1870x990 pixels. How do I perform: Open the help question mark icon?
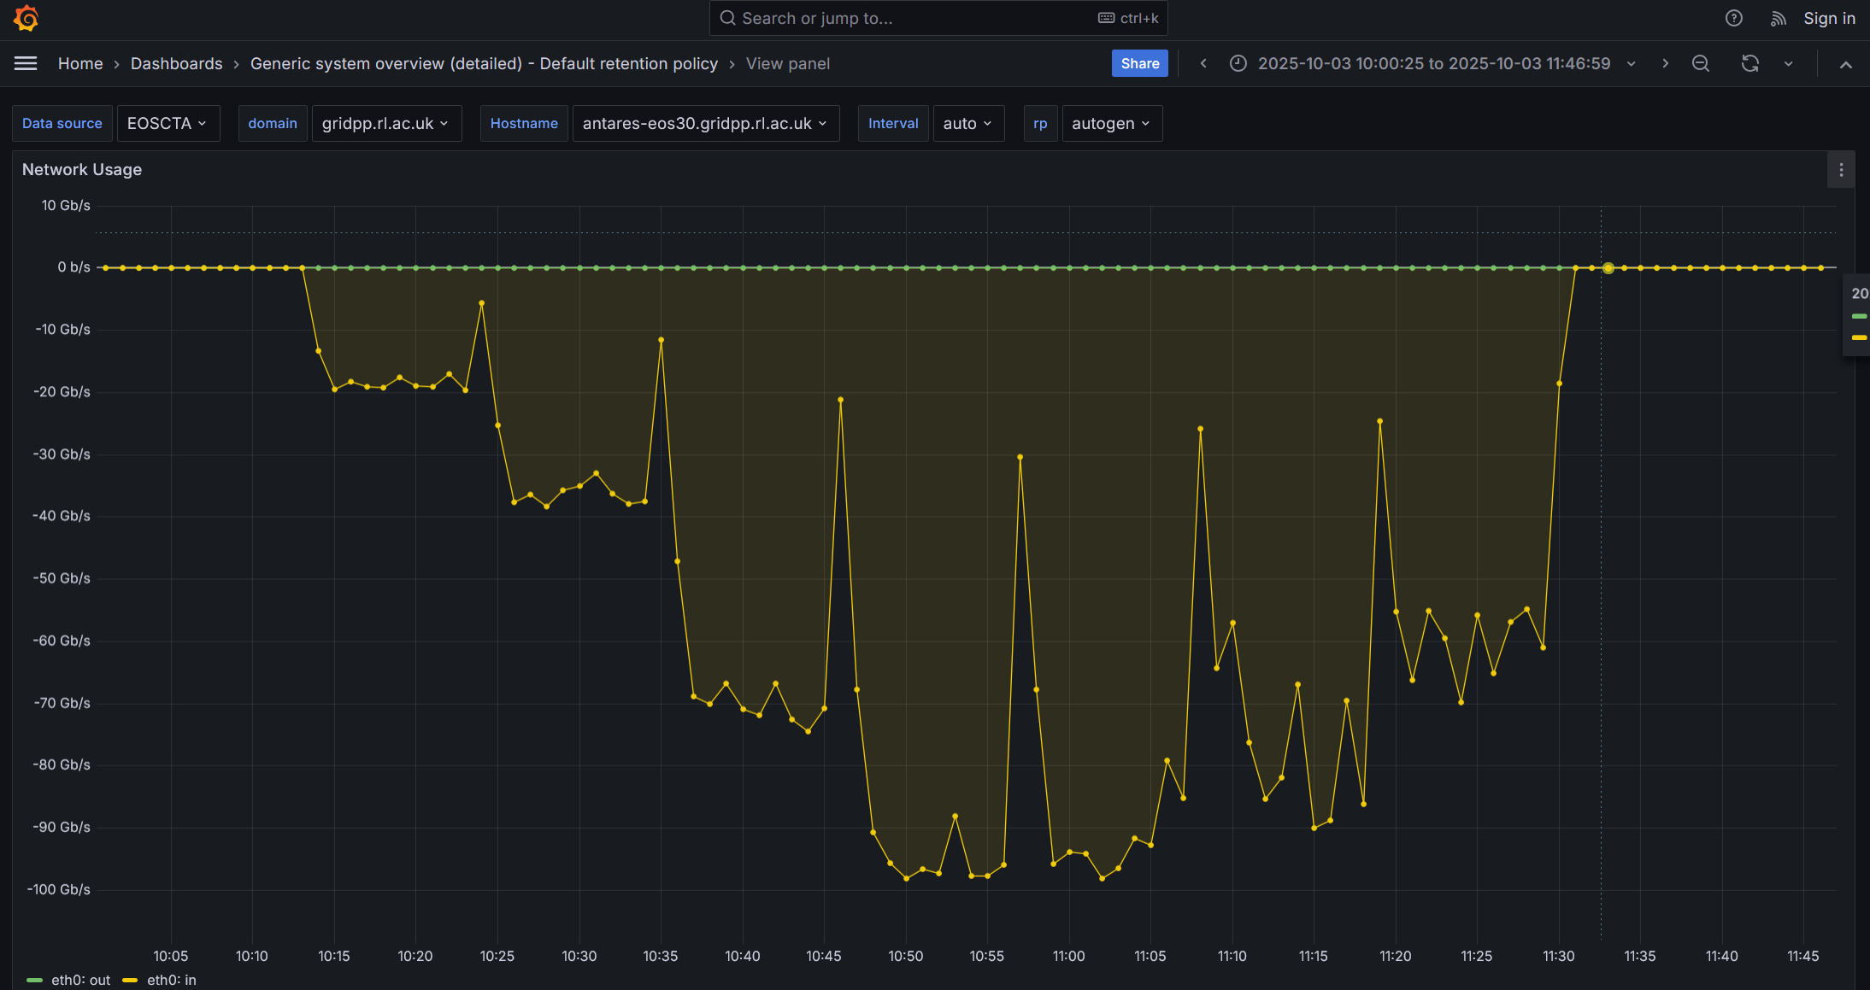[1733, 18]
